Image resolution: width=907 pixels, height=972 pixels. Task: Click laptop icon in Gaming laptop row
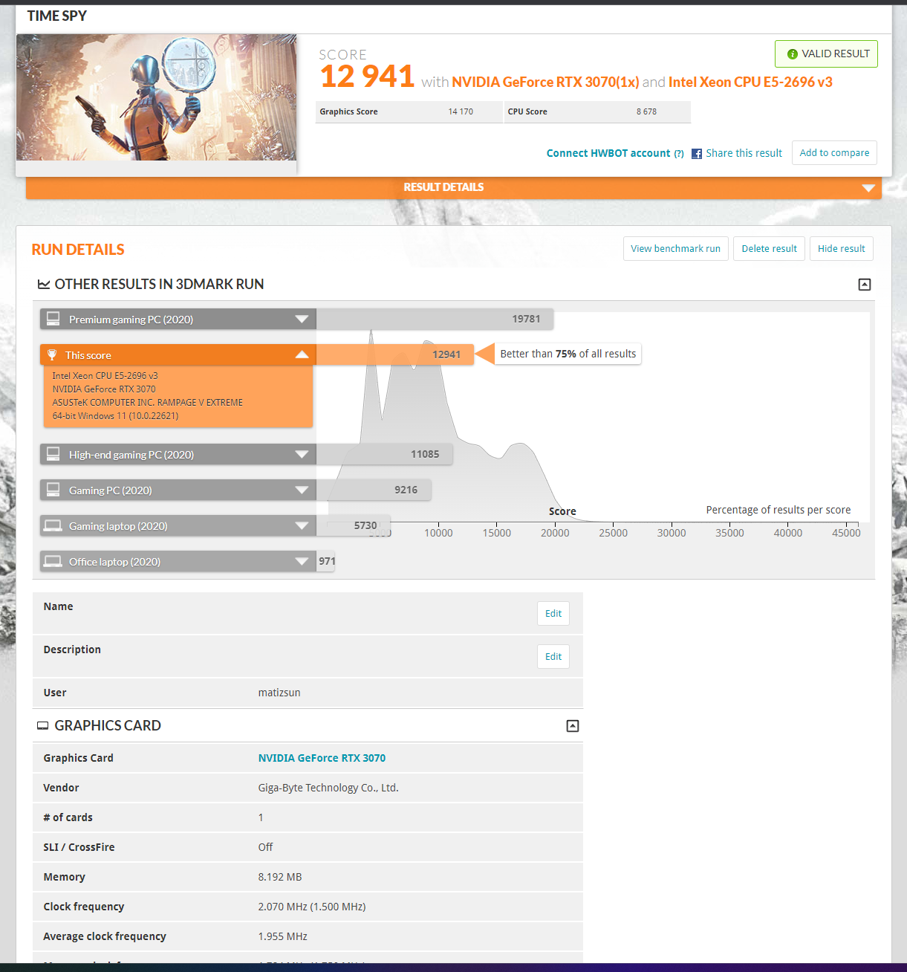[x=53, y=525]
